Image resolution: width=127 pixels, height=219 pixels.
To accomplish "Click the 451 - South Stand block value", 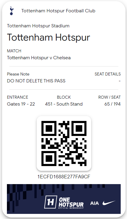I will click(64, 104).
